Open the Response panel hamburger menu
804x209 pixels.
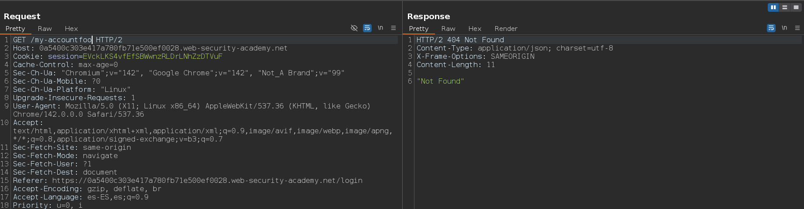click(x=797, y=28)
